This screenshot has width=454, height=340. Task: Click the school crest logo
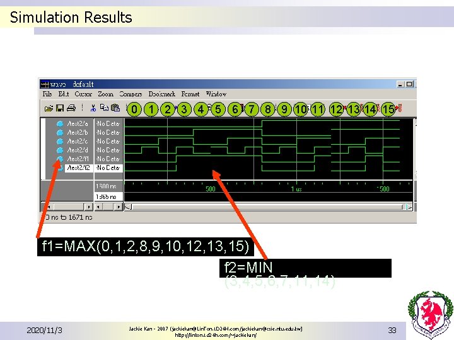tap(430, 315)
